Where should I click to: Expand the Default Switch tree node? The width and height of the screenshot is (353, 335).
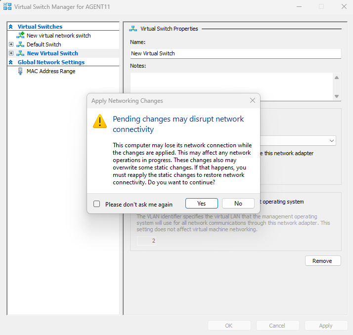[11, 44]
